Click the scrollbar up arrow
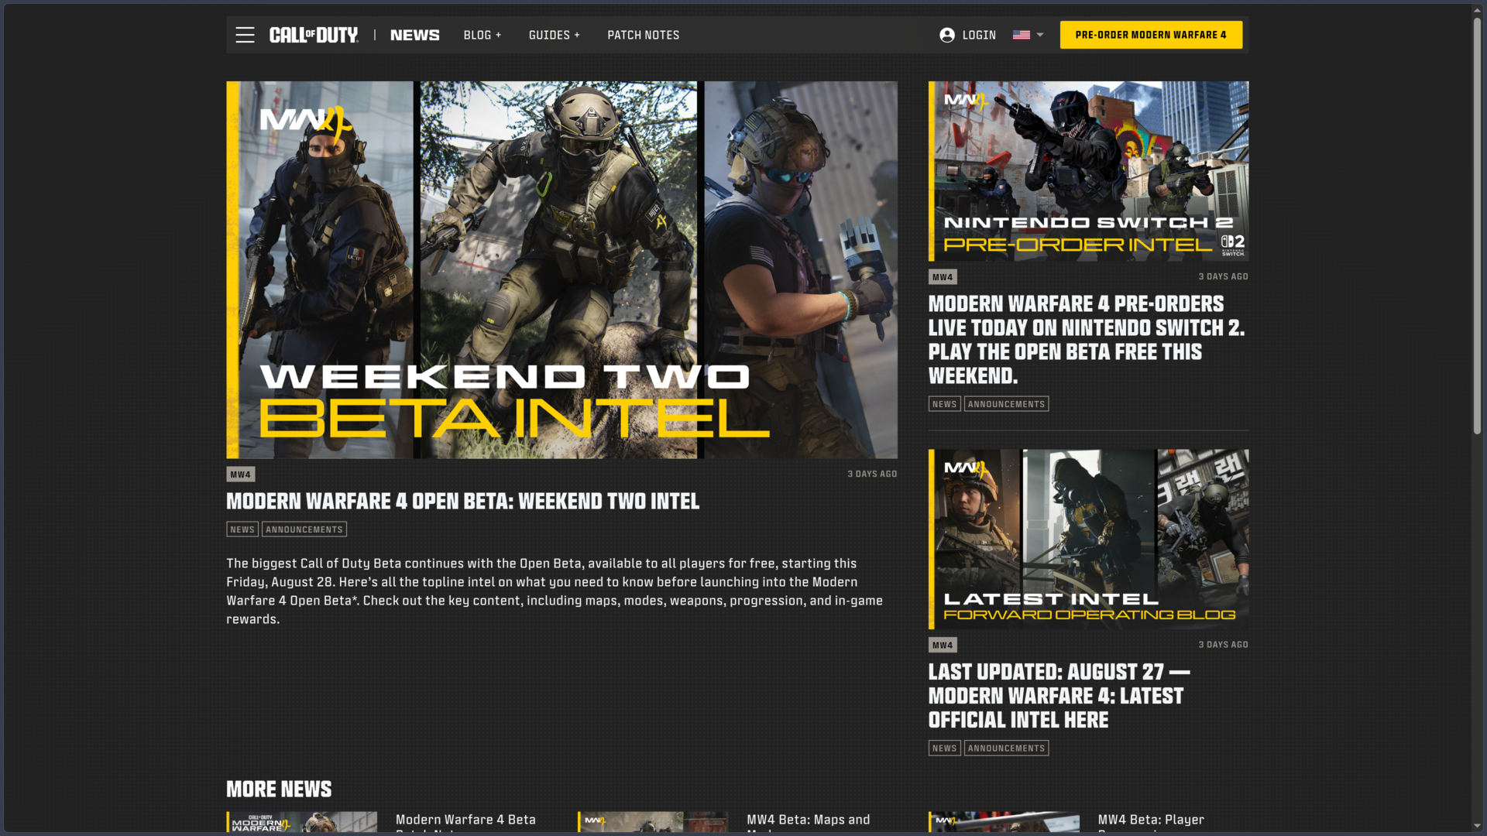1487x836 pixels. tap(1477, 9)
